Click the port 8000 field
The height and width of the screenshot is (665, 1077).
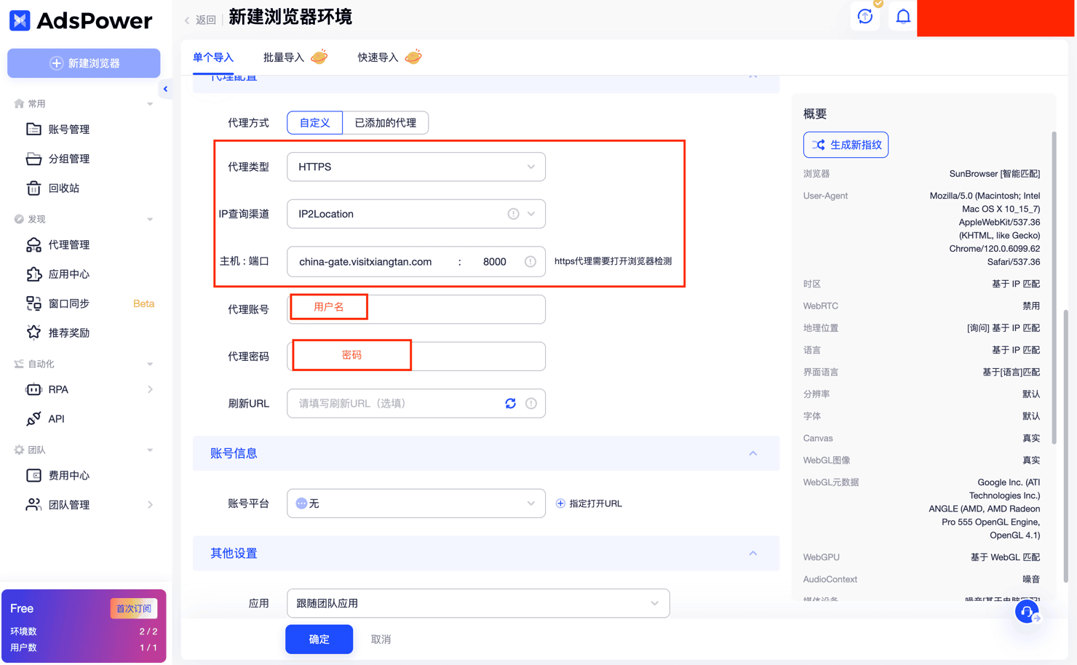(494, 262)
